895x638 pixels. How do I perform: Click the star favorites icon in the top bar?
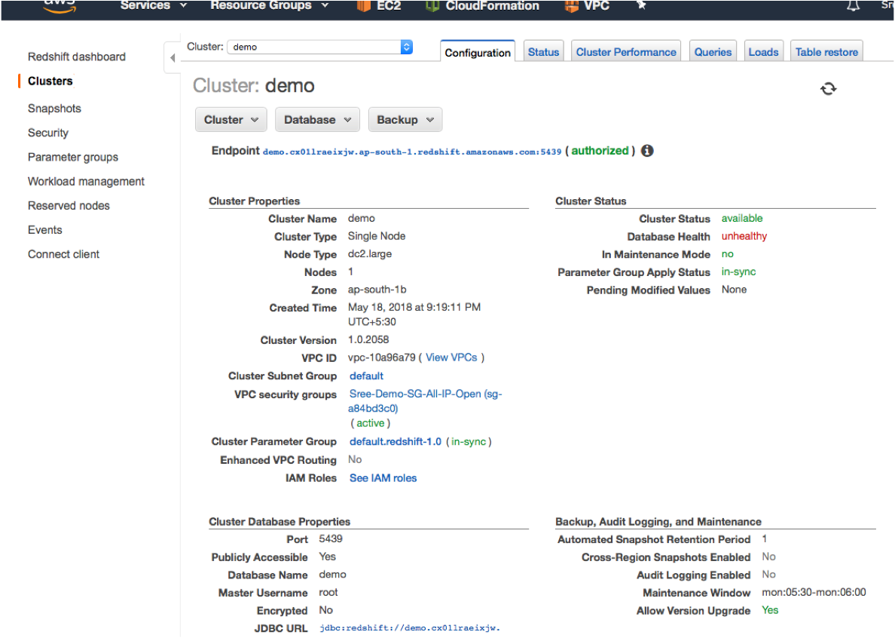point(641,5)
